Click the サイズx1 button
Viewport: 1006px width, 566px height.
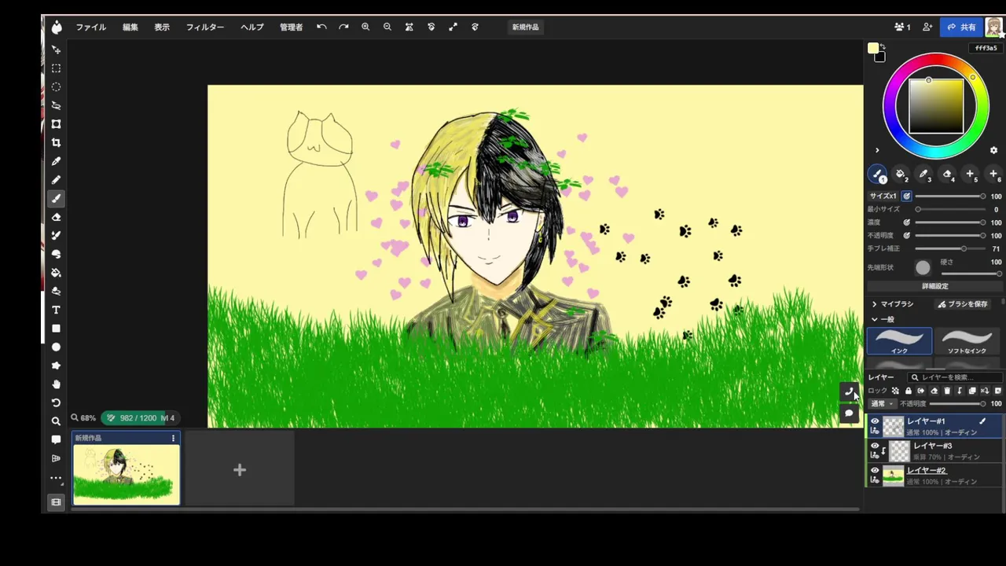click(883, 197)
